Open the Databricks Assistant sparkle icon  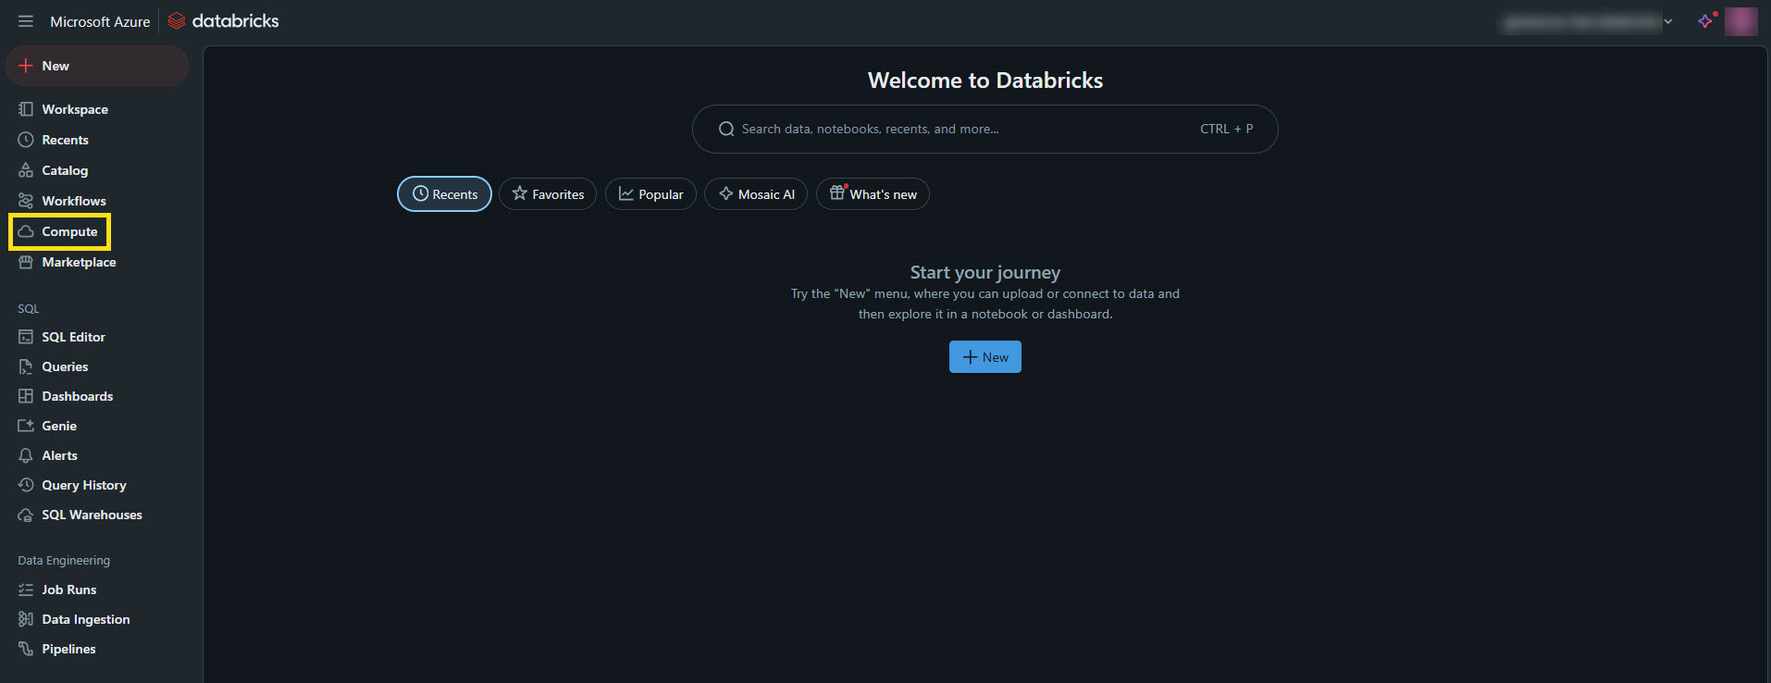(1706, 21)
